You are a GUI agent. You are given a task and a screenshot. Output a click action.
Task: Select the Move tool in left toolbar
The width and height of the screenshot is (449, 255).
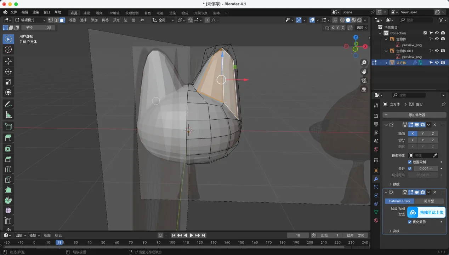pos(8,61)
